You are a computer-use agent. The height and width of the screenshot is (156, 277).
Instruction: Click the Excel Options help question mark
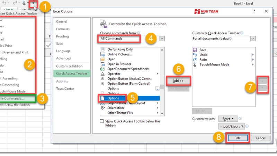tap(254, 11)
